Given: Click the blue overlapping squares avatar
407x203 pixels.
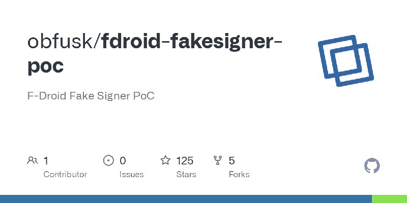Looking at the screenshot, I should pos(346,60).
